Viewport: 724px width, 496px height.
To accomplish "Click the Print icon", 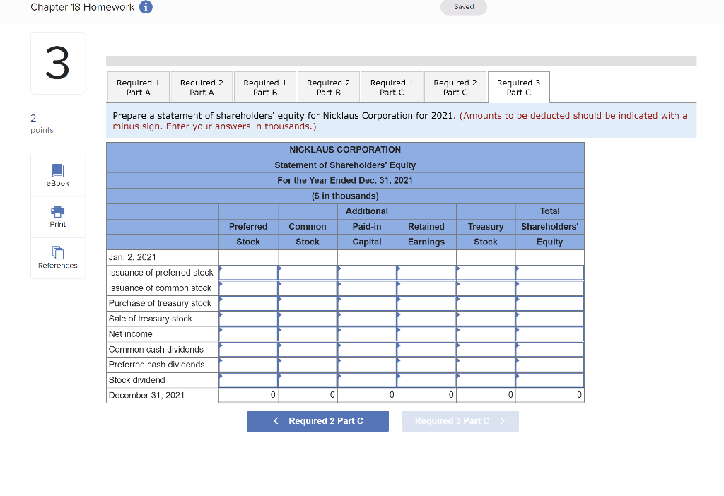I will point(58,216).
